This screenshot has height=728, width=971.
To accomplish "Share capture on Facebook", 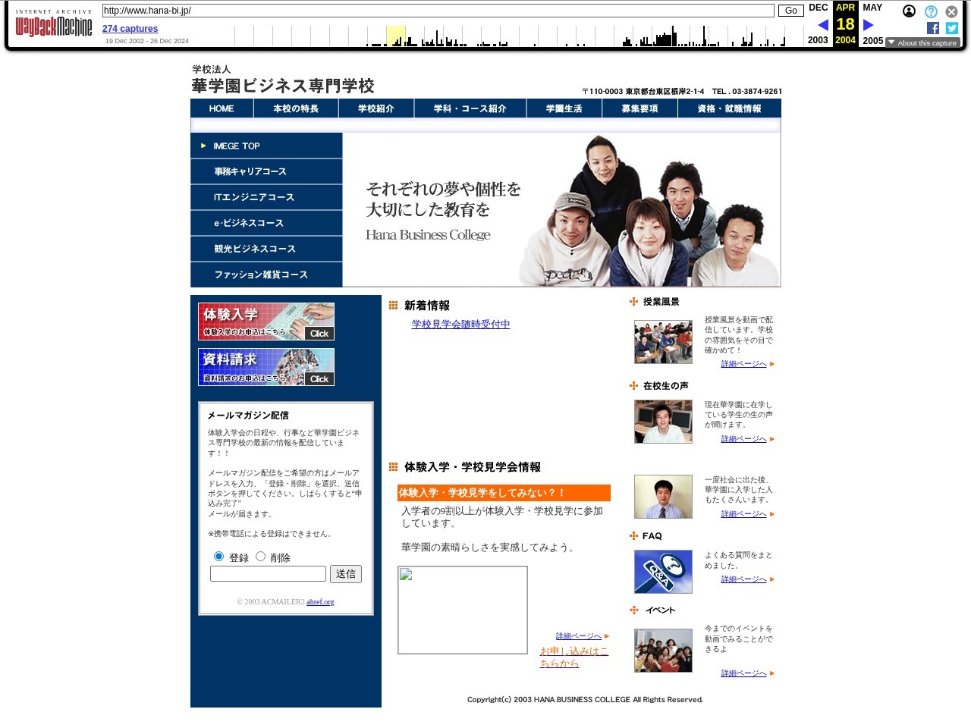I will (933, 28).
